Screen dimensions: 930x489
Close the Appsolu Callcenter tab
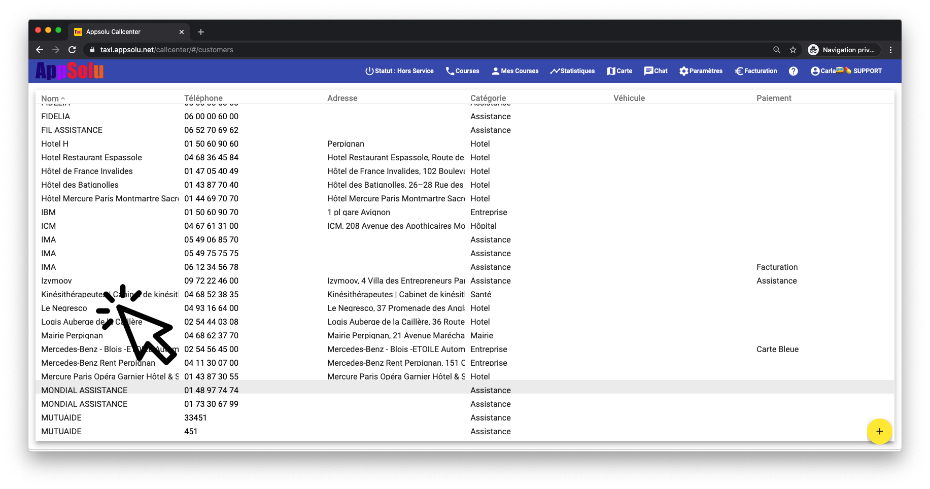182,32
